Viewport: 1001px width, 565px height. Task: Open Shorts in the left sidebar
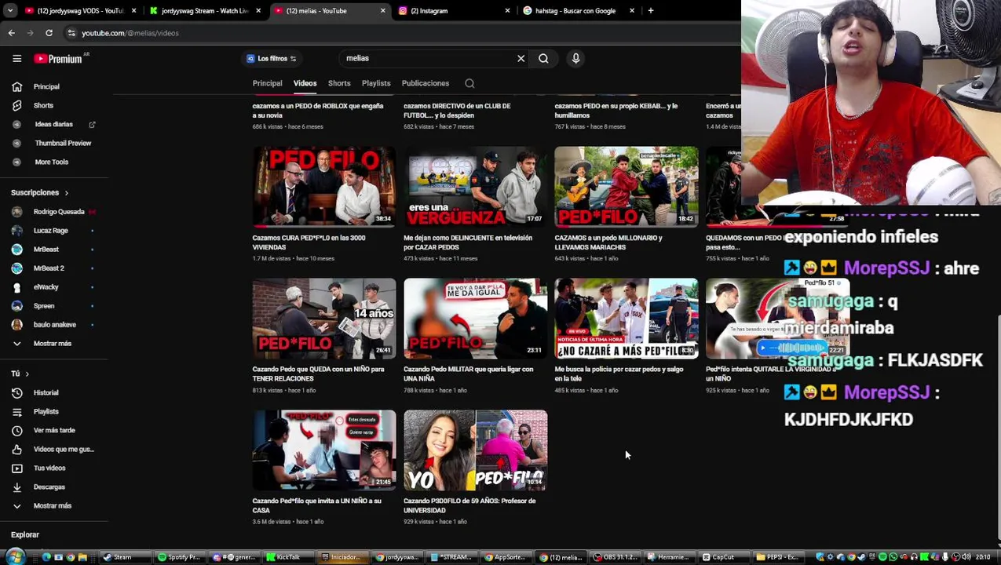click(43, 106)
